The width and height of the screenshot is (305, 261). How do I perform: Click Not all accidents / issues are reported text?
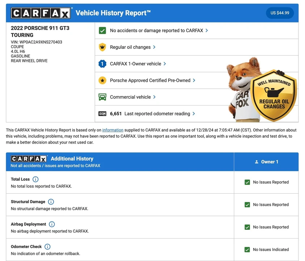pyautogui.click(x=55, y=166)
